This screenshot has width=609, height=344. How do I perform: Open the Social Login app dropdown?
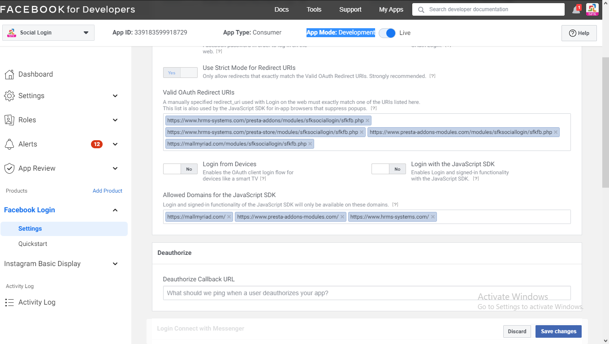click(48, 33)
